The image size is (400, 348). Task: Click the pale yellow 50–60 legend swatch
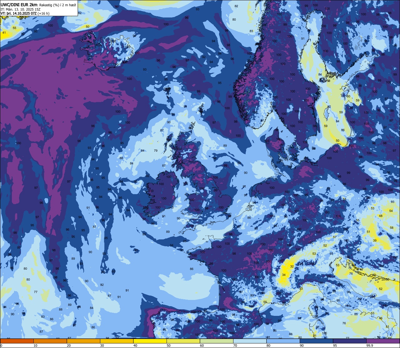183,341
